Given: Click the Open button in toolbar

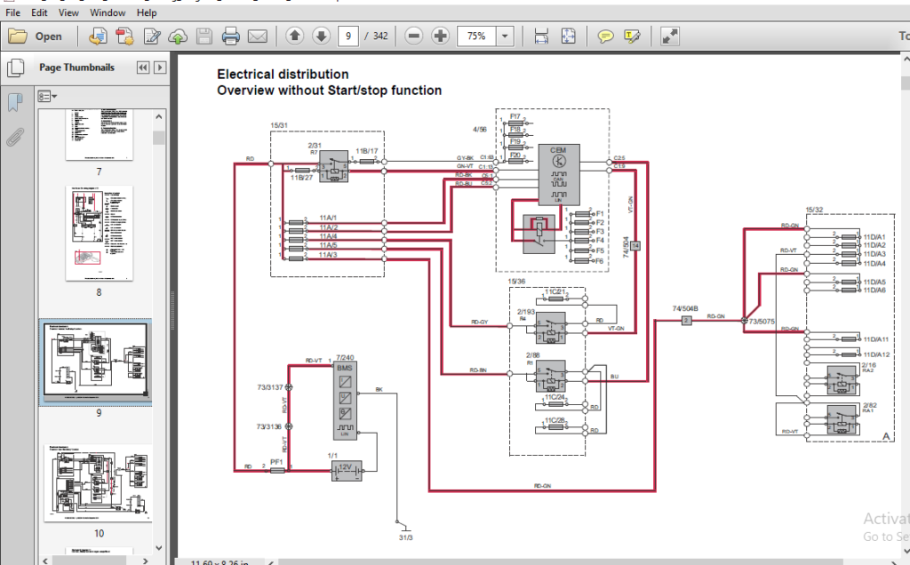Looking at the screenshot, I should coord(36,36).
